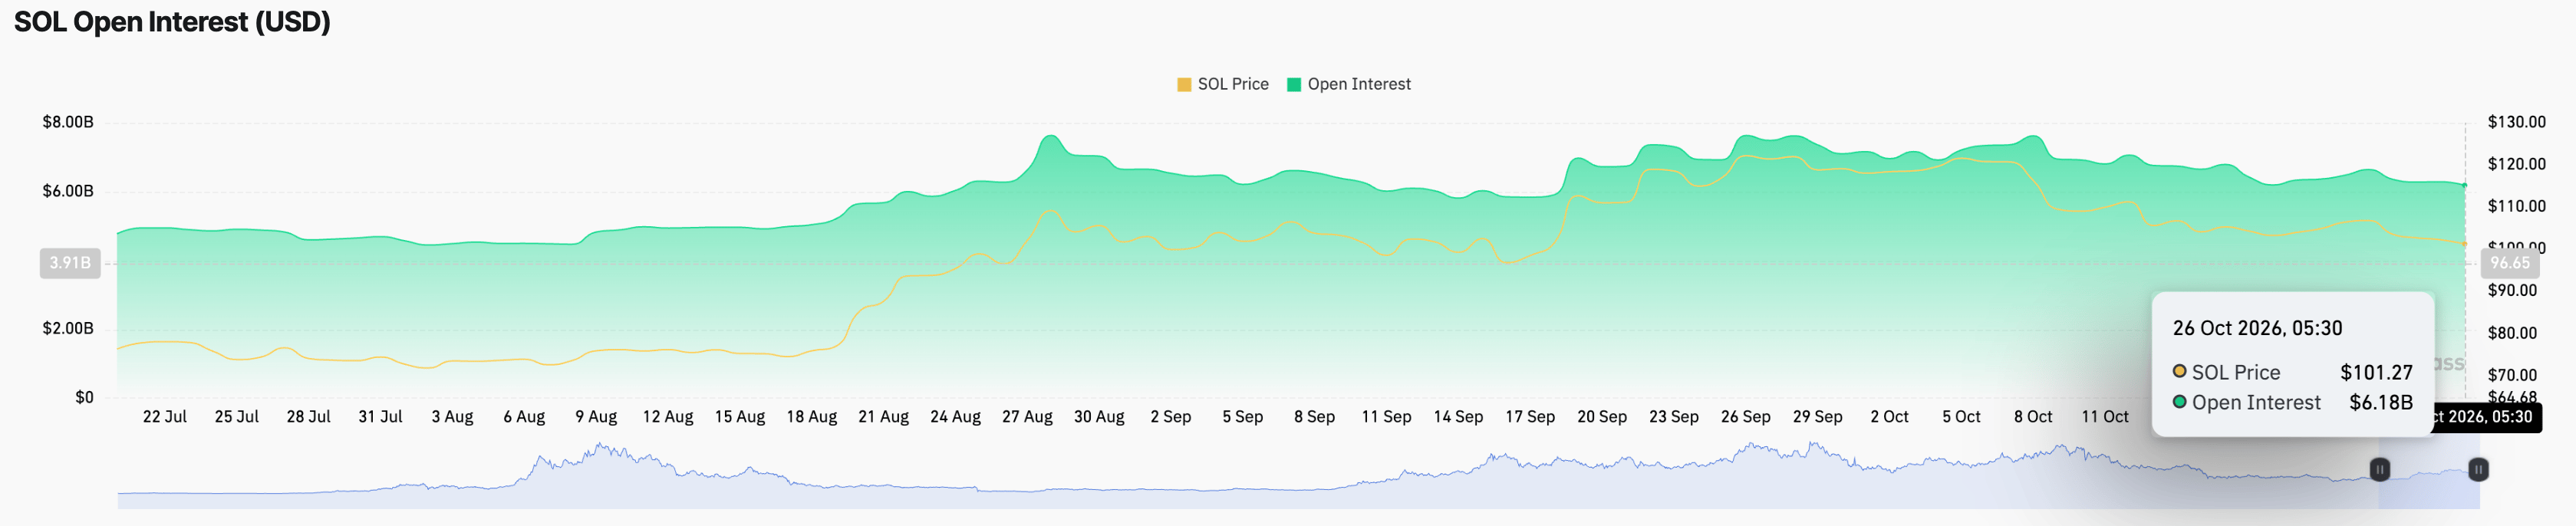Click the 25 Jul date label
This screenshot has width=2576, height=526.
click(237, 417)
